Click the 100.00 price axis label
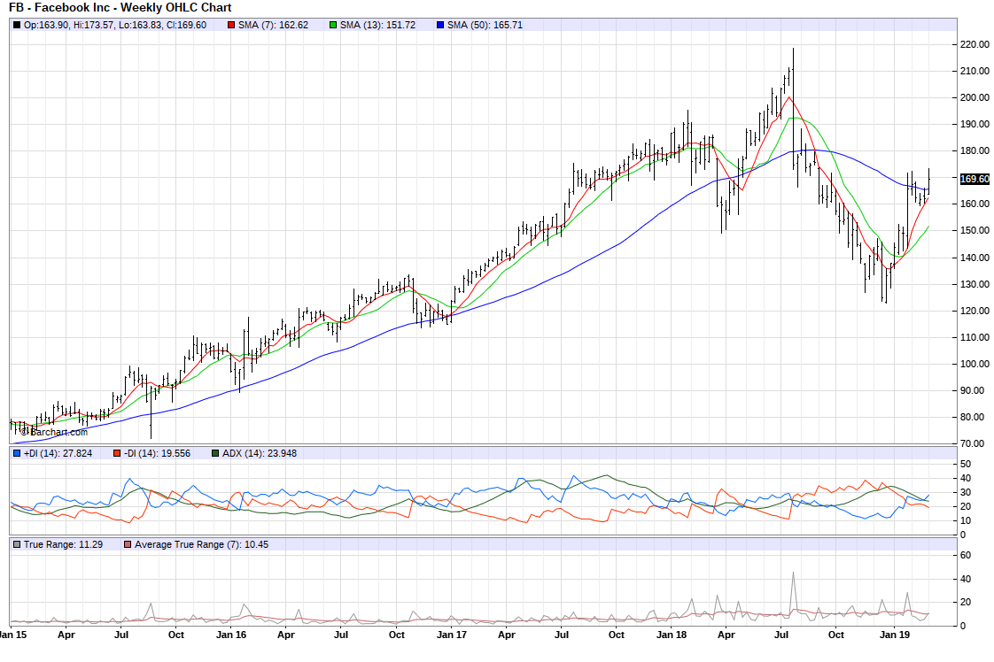Image resolution: width=994 pixels, height=662 pixels. pyautogui.click(x=975, y=365)
